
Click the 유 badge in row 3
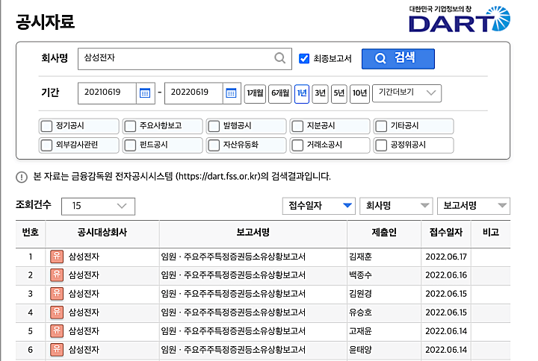click(x=57, y=294)
